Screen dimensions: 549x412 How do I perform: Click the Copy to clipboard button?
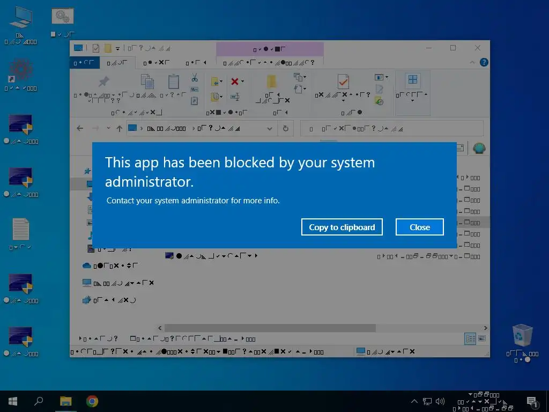342,227
